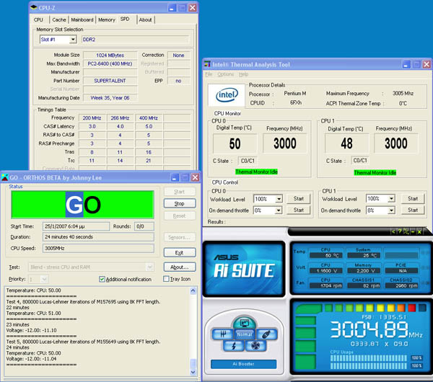Image resolution: width=433 pixels, height=382 pixels.
Task: Enable the Tray Icon checkbox
Action: coord(166,279)
